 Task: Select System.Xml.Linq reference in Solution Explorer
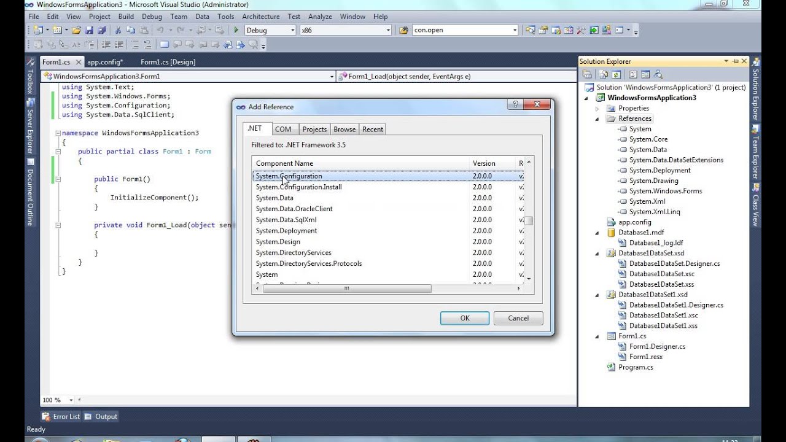point(655,212)
